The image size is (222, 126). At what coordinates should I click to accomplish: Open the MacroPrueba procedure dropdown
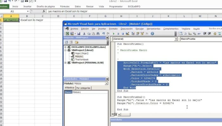click(x=201, y=39)
